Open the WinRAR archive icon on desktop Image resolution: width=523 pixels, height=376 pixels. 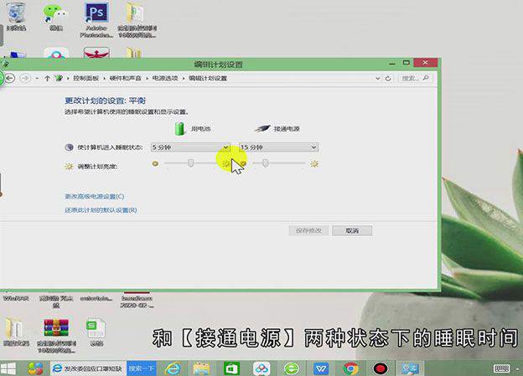56,333
